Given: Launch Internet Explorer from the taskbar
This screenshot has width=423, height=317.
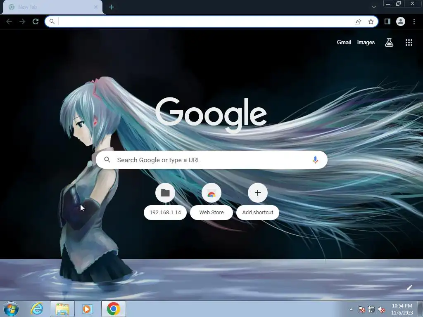Looking at the screenshot, I should pyautogui.click(x=37, y=309).
